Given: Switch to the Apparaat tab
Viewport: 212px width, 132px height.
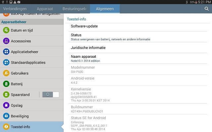Looking at the screenshot, I should click(45, 9).
